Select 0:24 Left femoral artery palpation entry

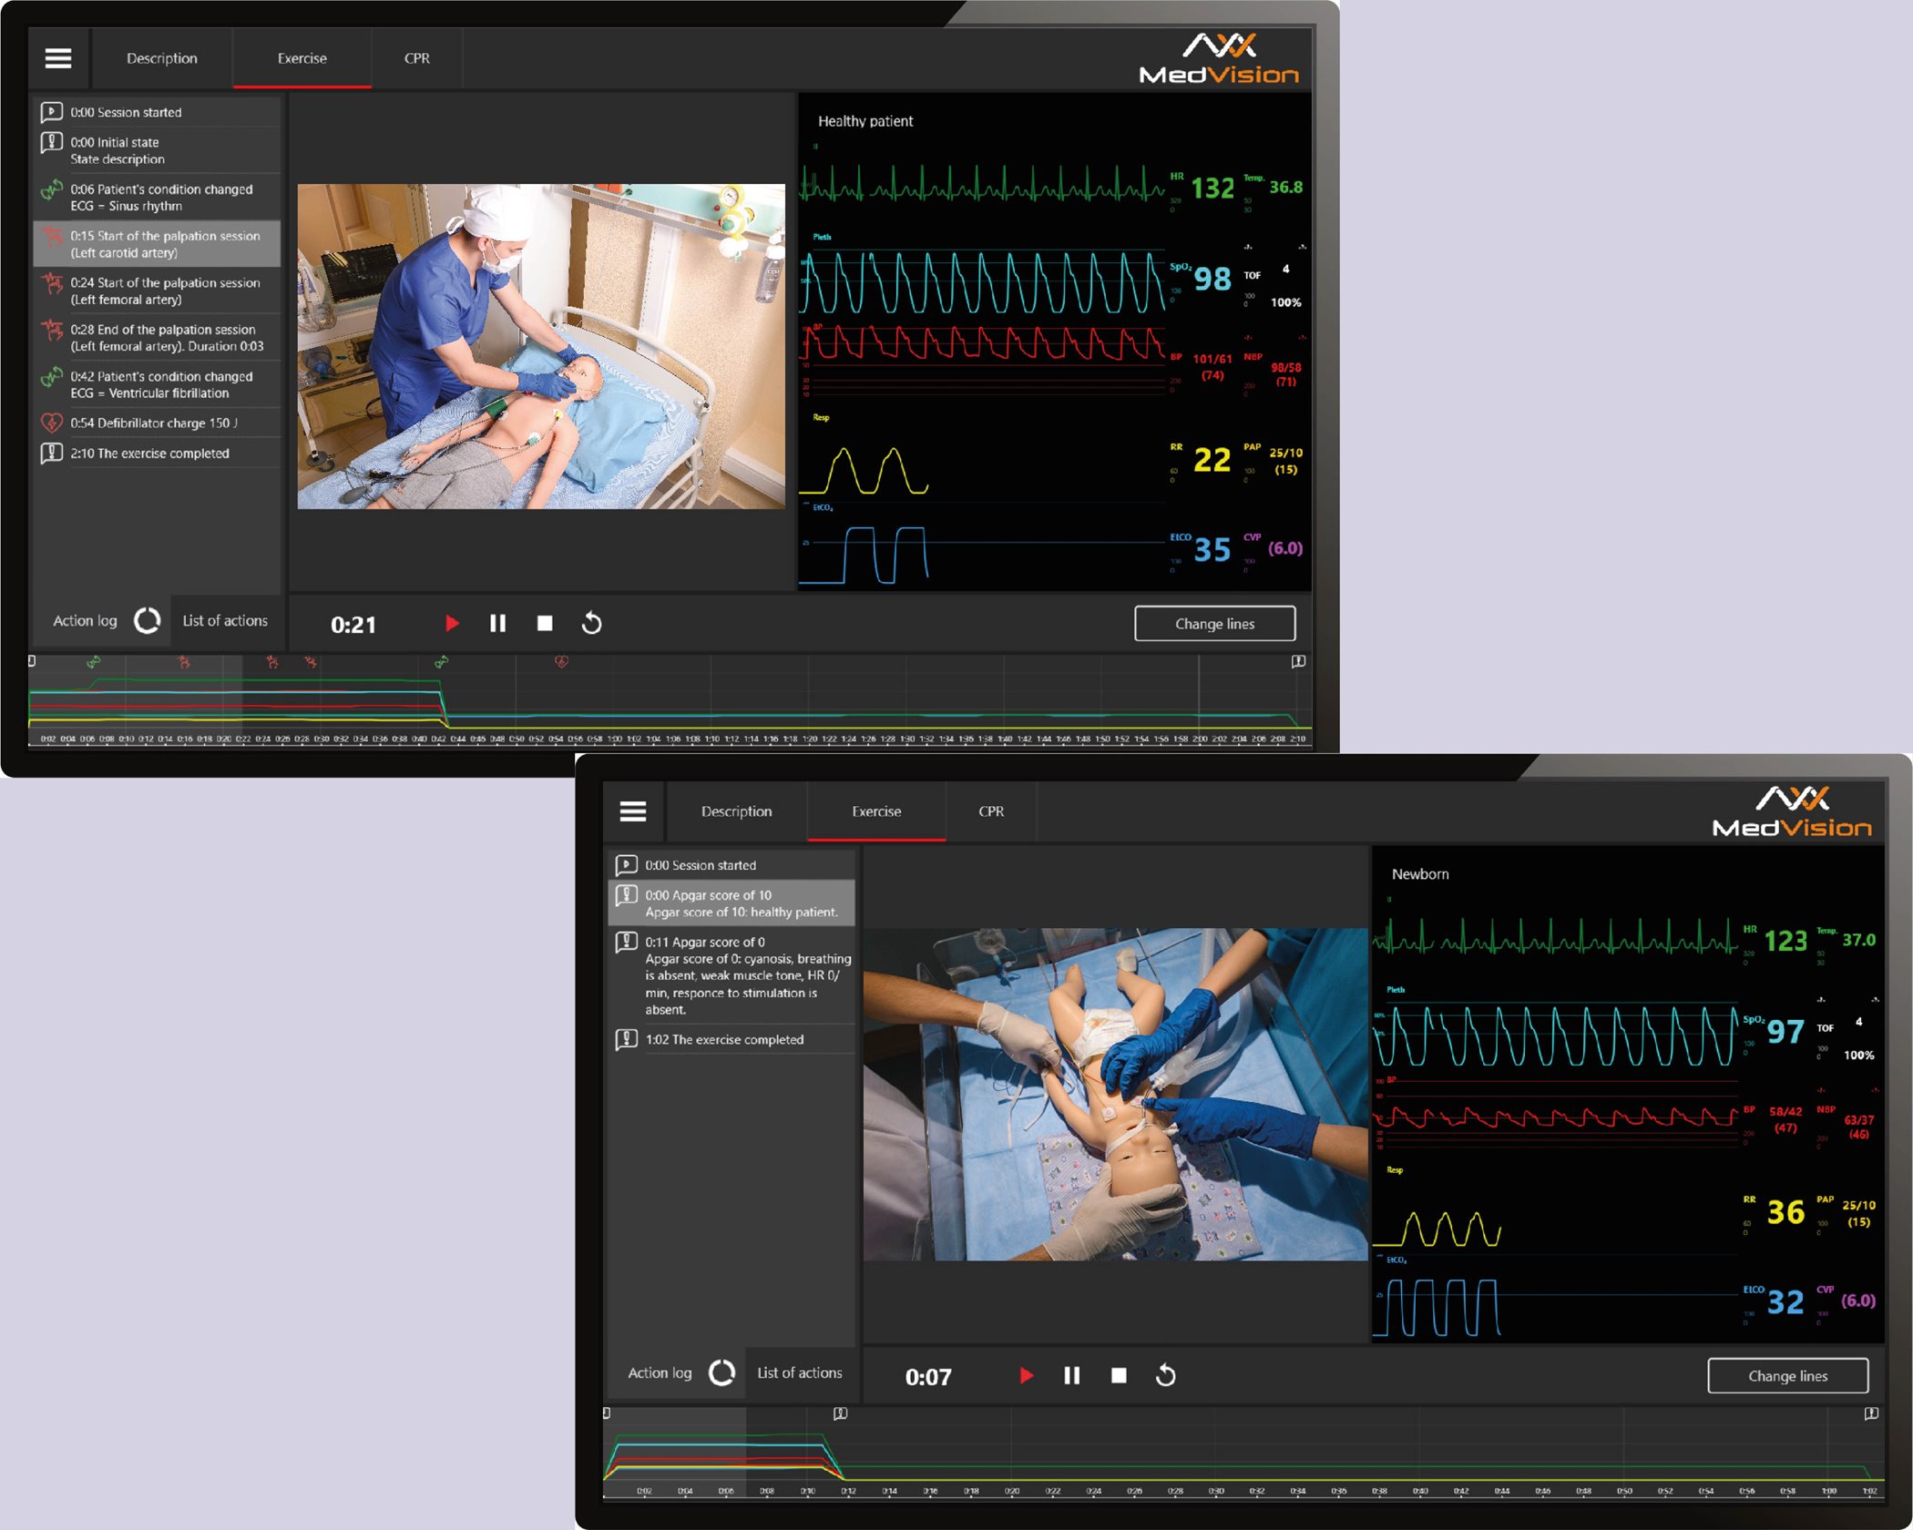164,291
